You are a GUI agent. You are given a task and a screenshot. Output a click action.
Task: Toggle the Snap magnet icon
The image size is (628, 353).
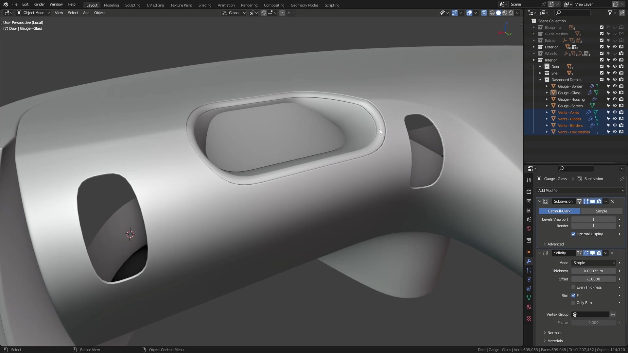263,13
